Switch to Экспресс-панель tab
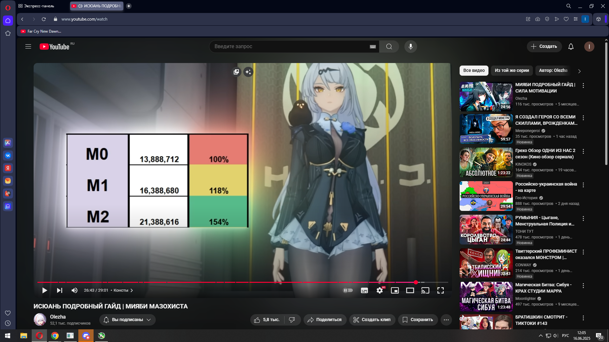The width and height of the screenshot is (609, 342). click(36, 6)
